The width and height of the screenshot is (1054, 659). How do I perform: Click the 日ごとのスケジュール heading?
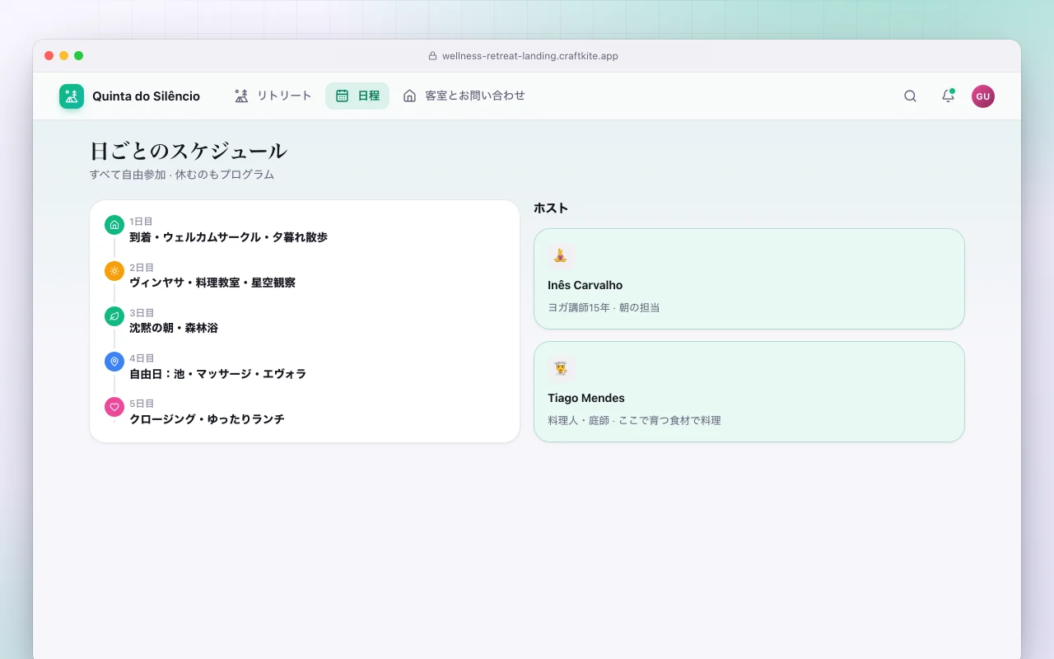[x=189, y=152]
